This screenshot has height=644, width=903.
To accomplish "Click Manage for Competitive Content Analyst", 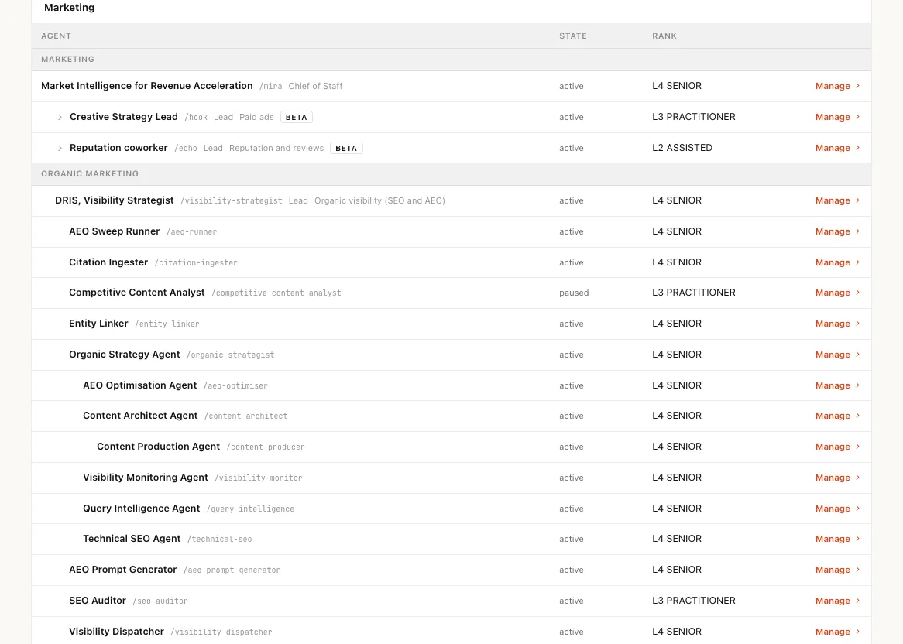I will tap(837, 293).
